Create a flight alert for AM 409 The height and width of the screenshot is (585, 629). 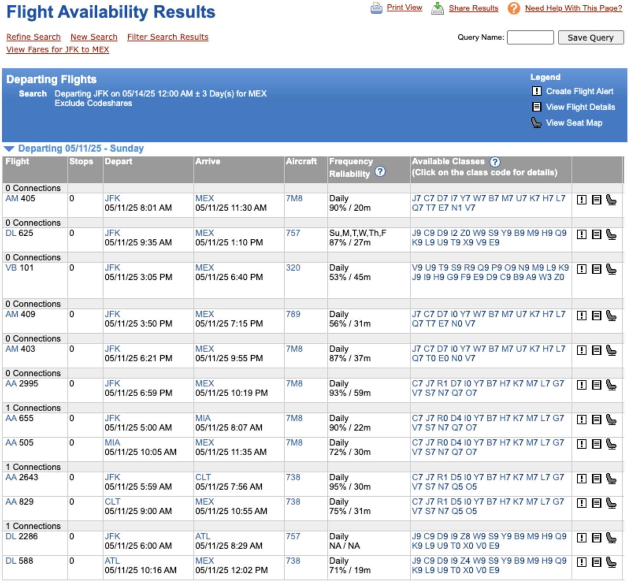point(581,316)
